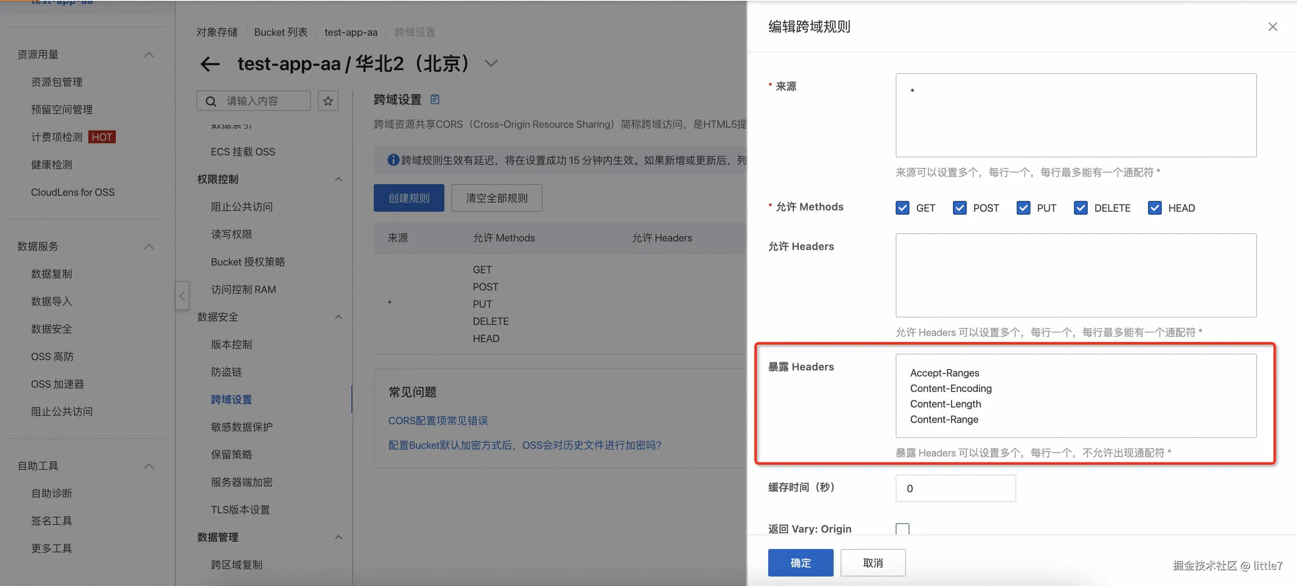
Task: Open the bucket region dropdown chevron
Action: click(x=491, y=63)
